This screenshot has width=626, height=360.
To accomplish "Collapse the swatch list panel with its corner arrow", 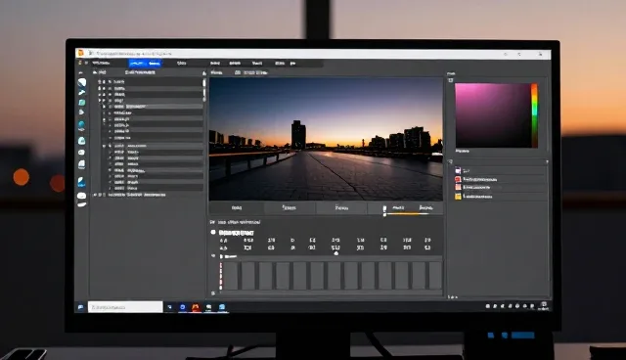I will pos(547,162).
